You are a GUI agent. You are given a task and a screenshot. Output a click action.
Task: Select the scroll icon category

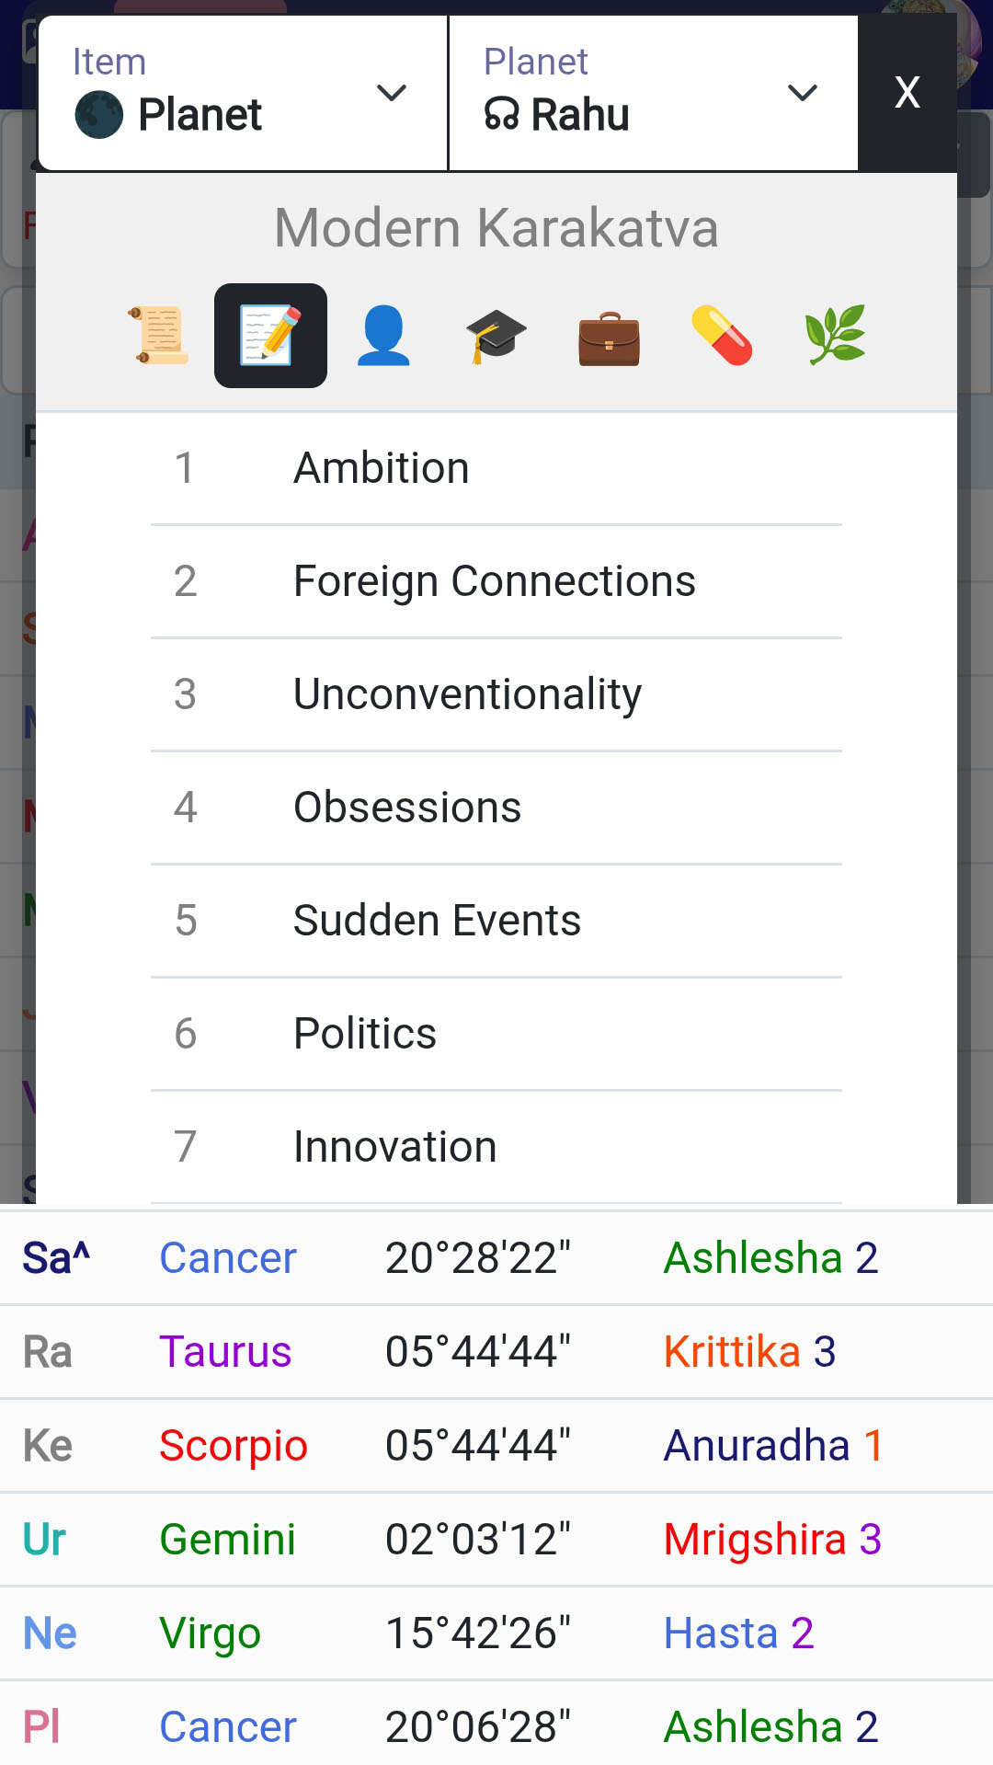coord(158,336)
